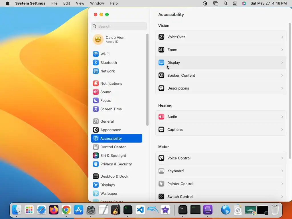Image resolution: width=292 pixels, height=219 pixels.
Task: Open the Help menu
Action: 113,3
